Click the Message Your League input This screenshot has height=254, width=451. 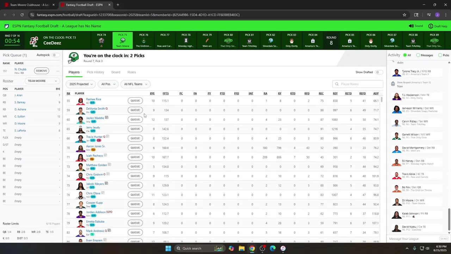coord(413,239)
